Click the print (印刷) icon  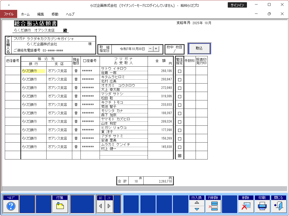coord(262,206)
